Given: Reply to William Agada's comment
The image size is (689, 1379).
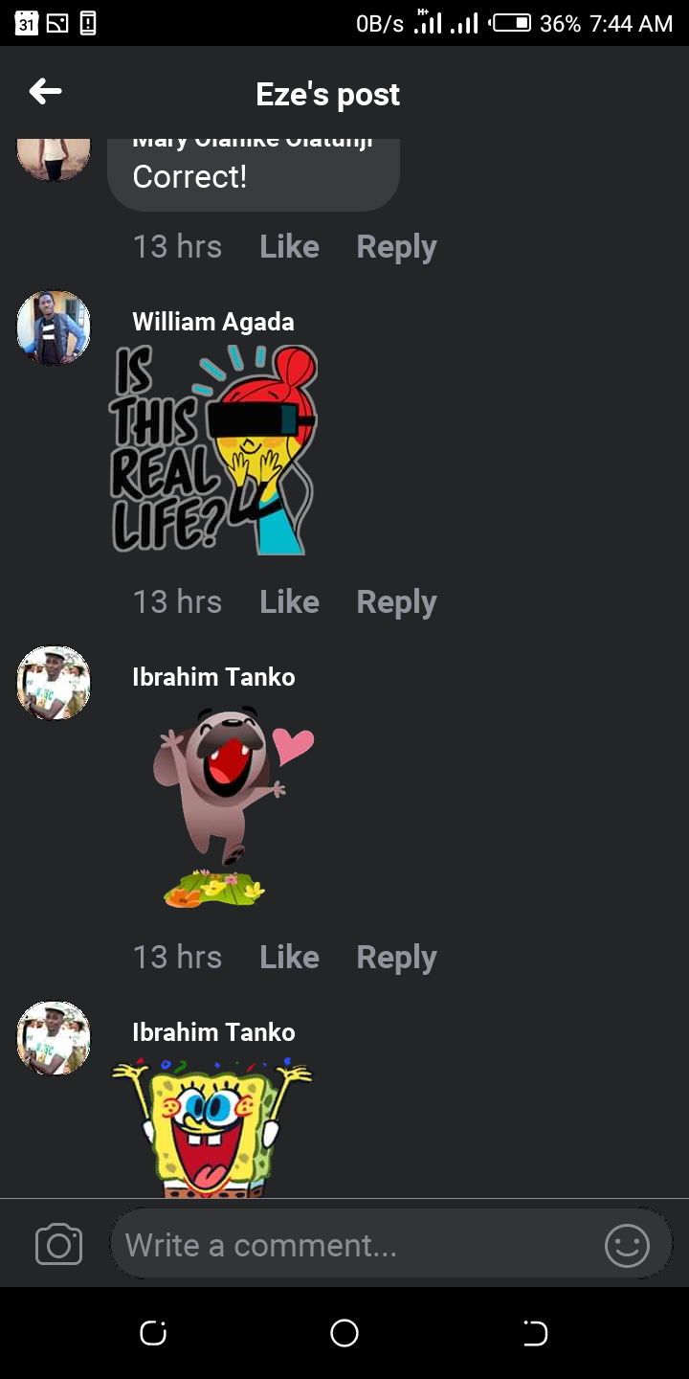Looking at the screenshot, I should [x=396, y=602].
